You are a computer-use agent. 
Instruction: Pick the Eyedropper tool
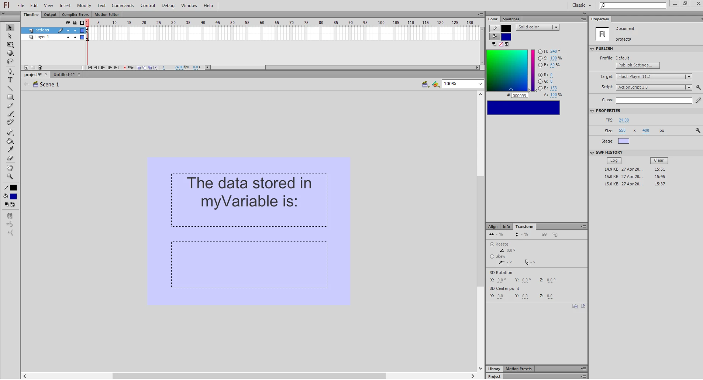click(10, 150)
